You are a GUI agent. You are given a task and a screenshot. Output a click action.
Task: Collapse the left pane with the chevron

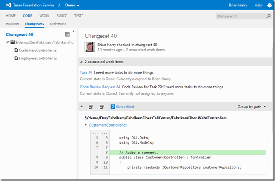(74, 31)
